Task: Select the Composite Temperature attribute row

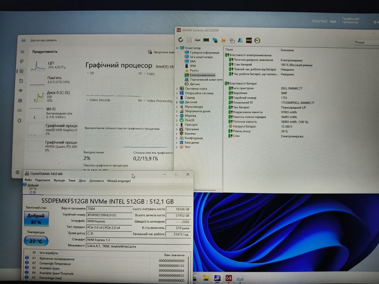Action: (x=106, y=264)
